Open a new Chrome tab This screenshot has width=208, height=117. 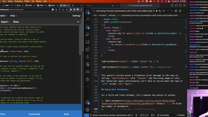(73, 6)
